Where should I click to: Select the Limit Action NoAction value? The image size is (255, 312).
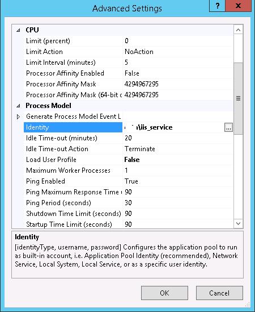pyautogui.click(x=139, y=52)
